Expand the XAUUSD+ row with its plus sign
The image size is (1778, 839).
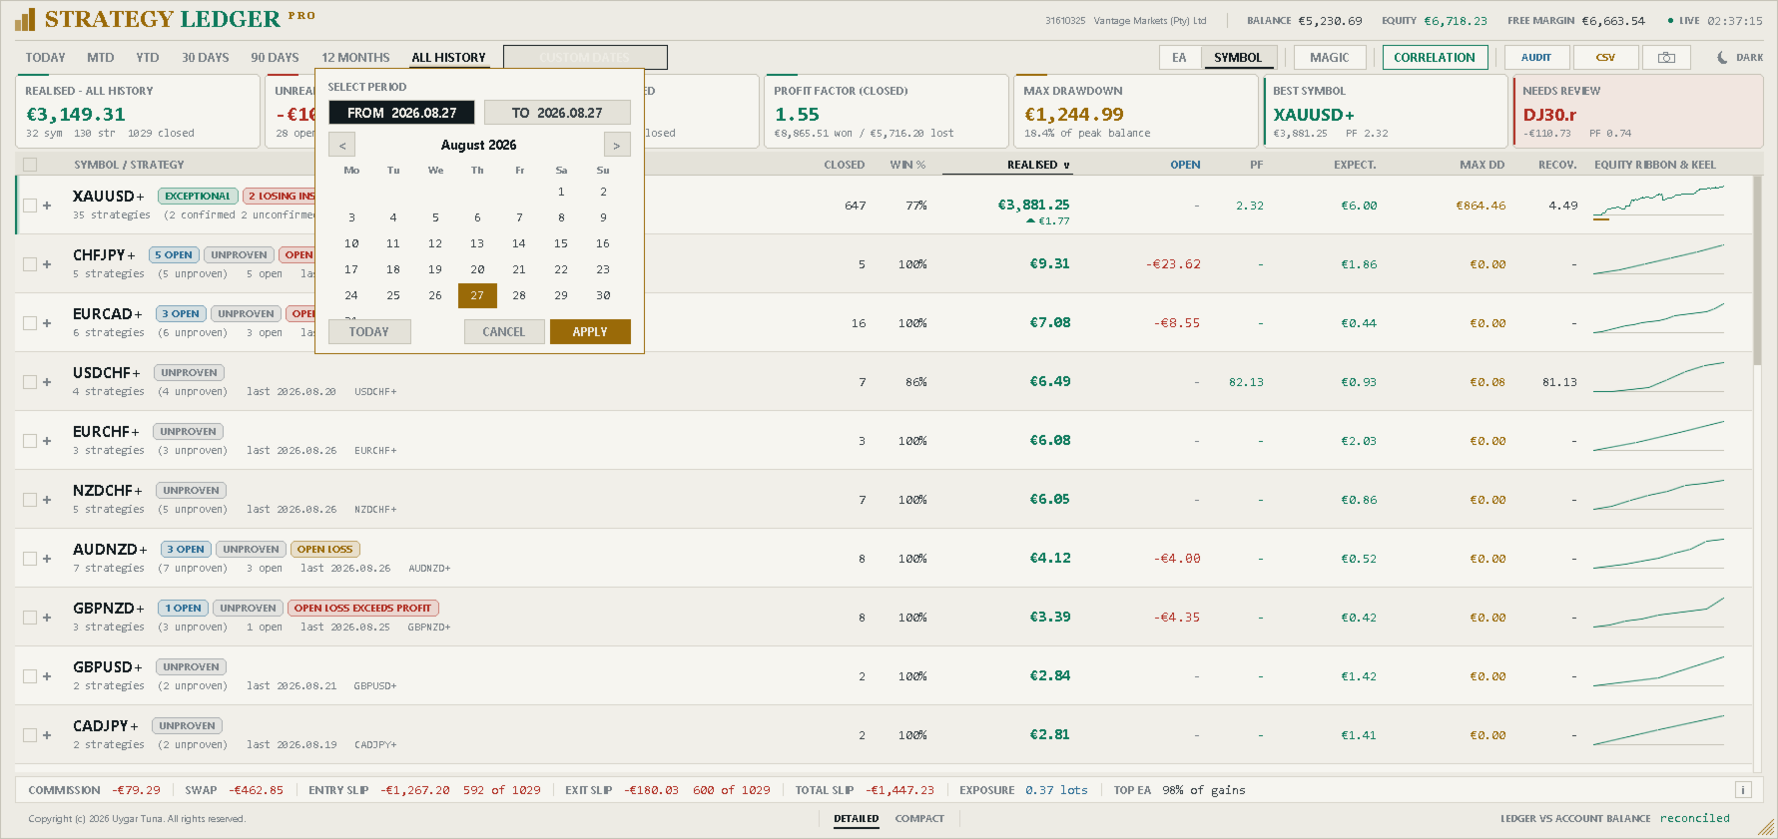click(x=47, y=206)
